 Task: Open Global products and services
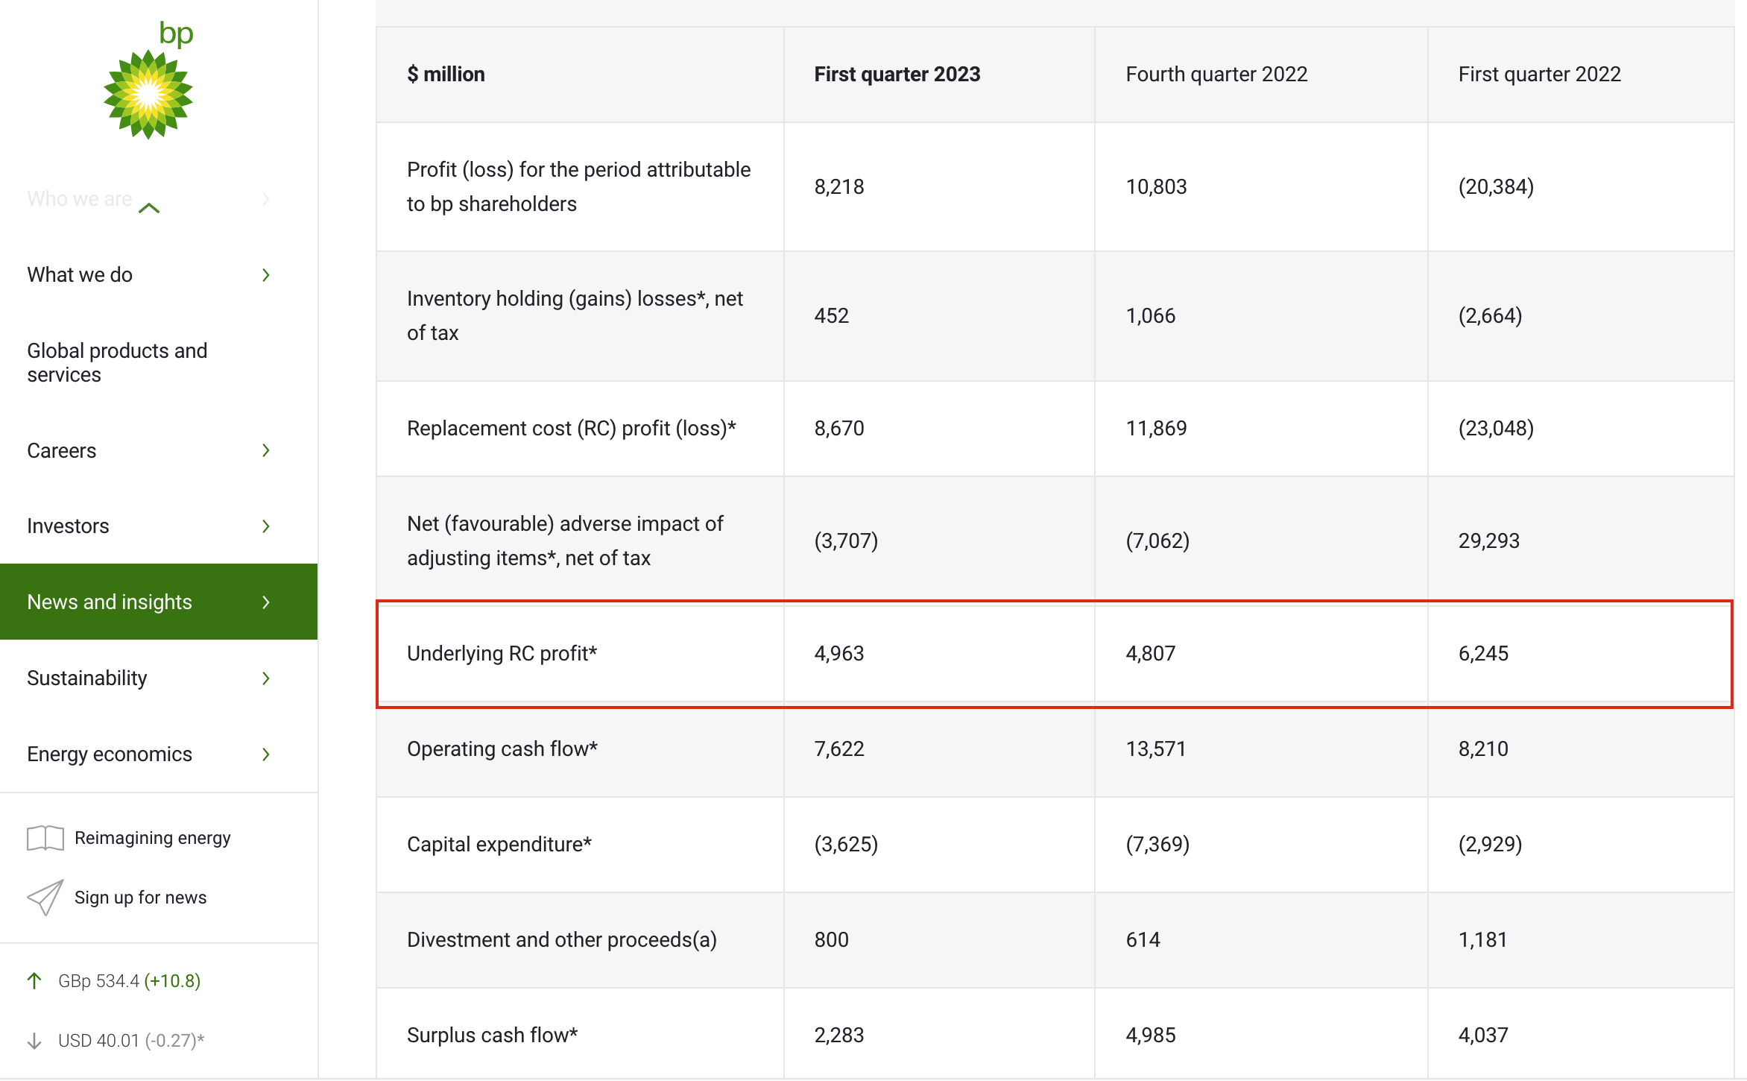[117, 362]
